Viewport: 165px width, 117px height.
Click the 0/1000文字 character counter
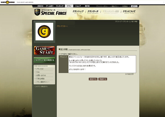[x=129, y=74]
